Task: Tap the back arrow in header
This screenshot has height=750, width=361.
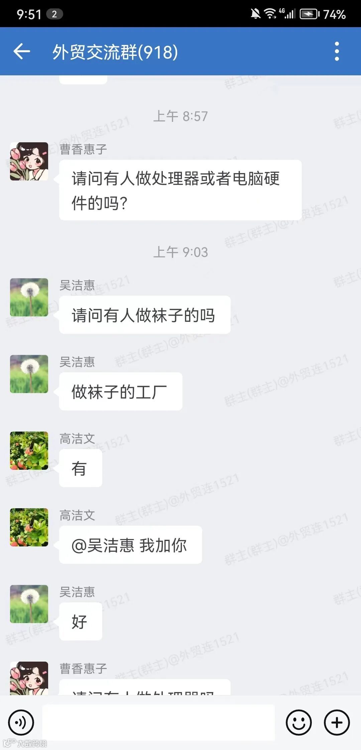Action: point(22,52)
